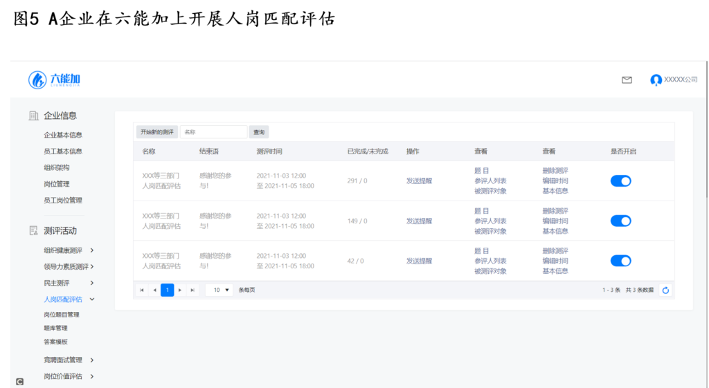709x388 pixels.
Task: Click the C icon at the bottom-left corner
Action: click(x=19, y=382)
